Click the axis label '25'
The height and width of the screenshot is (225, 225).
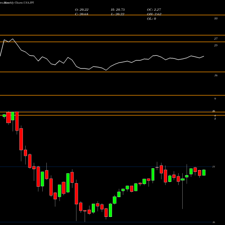click(x=216, y=45)
